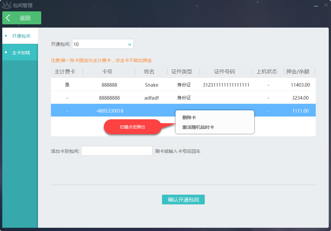Screen dimensions: 331x231
Task: Click ID number 312311111111111111
Action: [226, 85]
